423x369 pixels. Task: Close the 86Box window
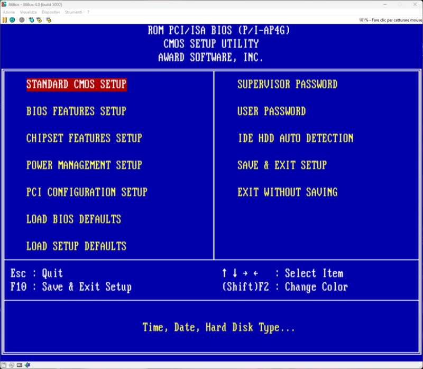pos(415,4)
